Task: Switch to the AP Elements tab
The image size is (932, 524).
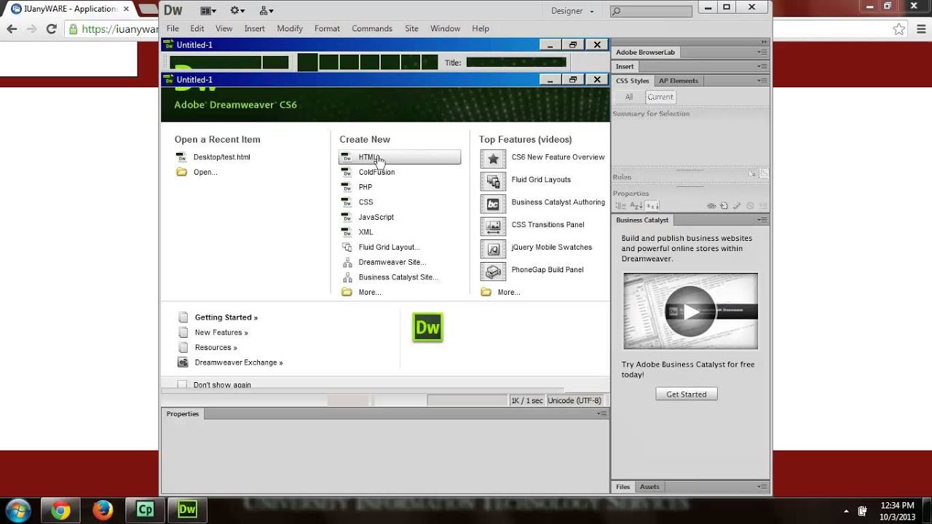Action: point(679,81)
